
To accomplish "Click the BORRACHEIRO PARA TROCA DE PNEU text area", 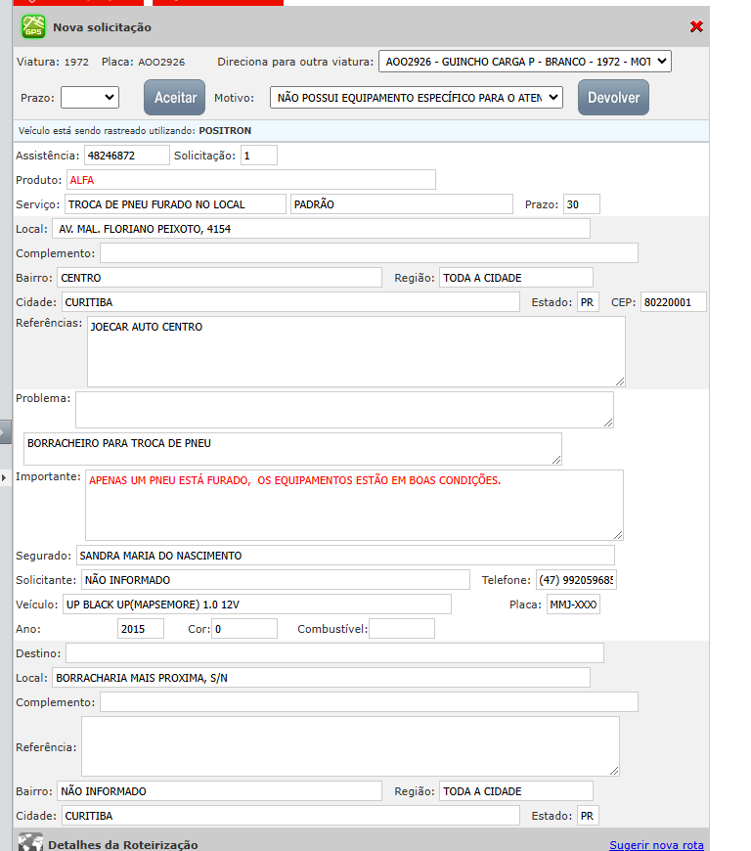I will point(292,449).
